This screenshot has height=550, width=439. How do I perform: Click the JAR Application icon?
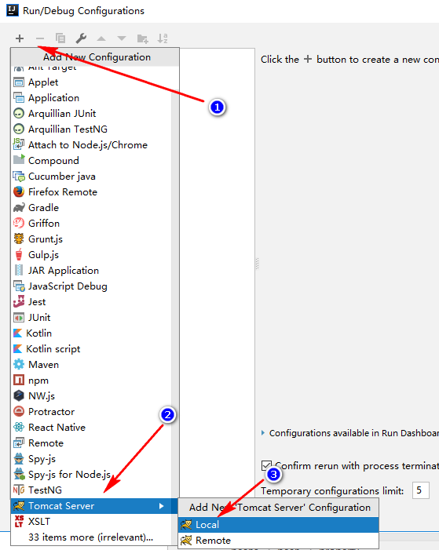pyautogui.click(x=19, y=270)
